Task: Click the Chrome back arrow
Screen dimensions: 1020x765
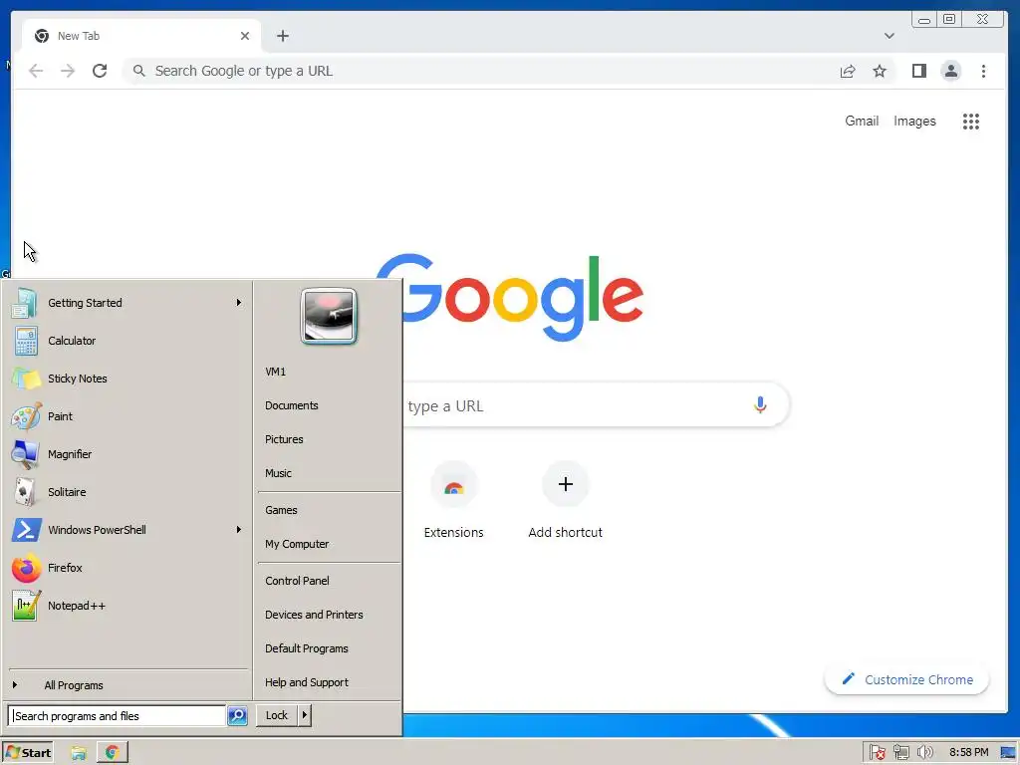Action: coord(36,71)
